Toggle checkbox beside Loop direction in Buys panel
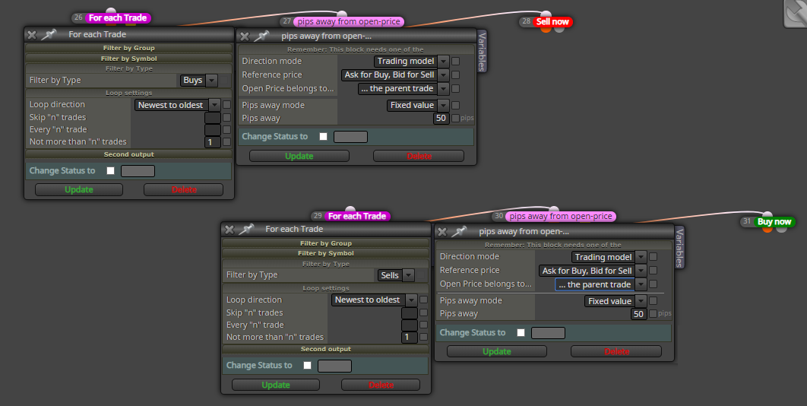 coord(226,105)
